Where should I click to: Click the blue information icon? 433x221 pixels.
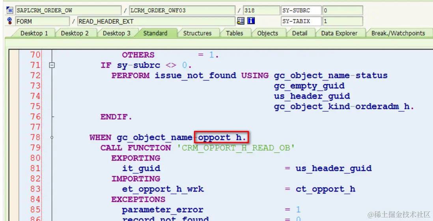[x=251, y=21]
